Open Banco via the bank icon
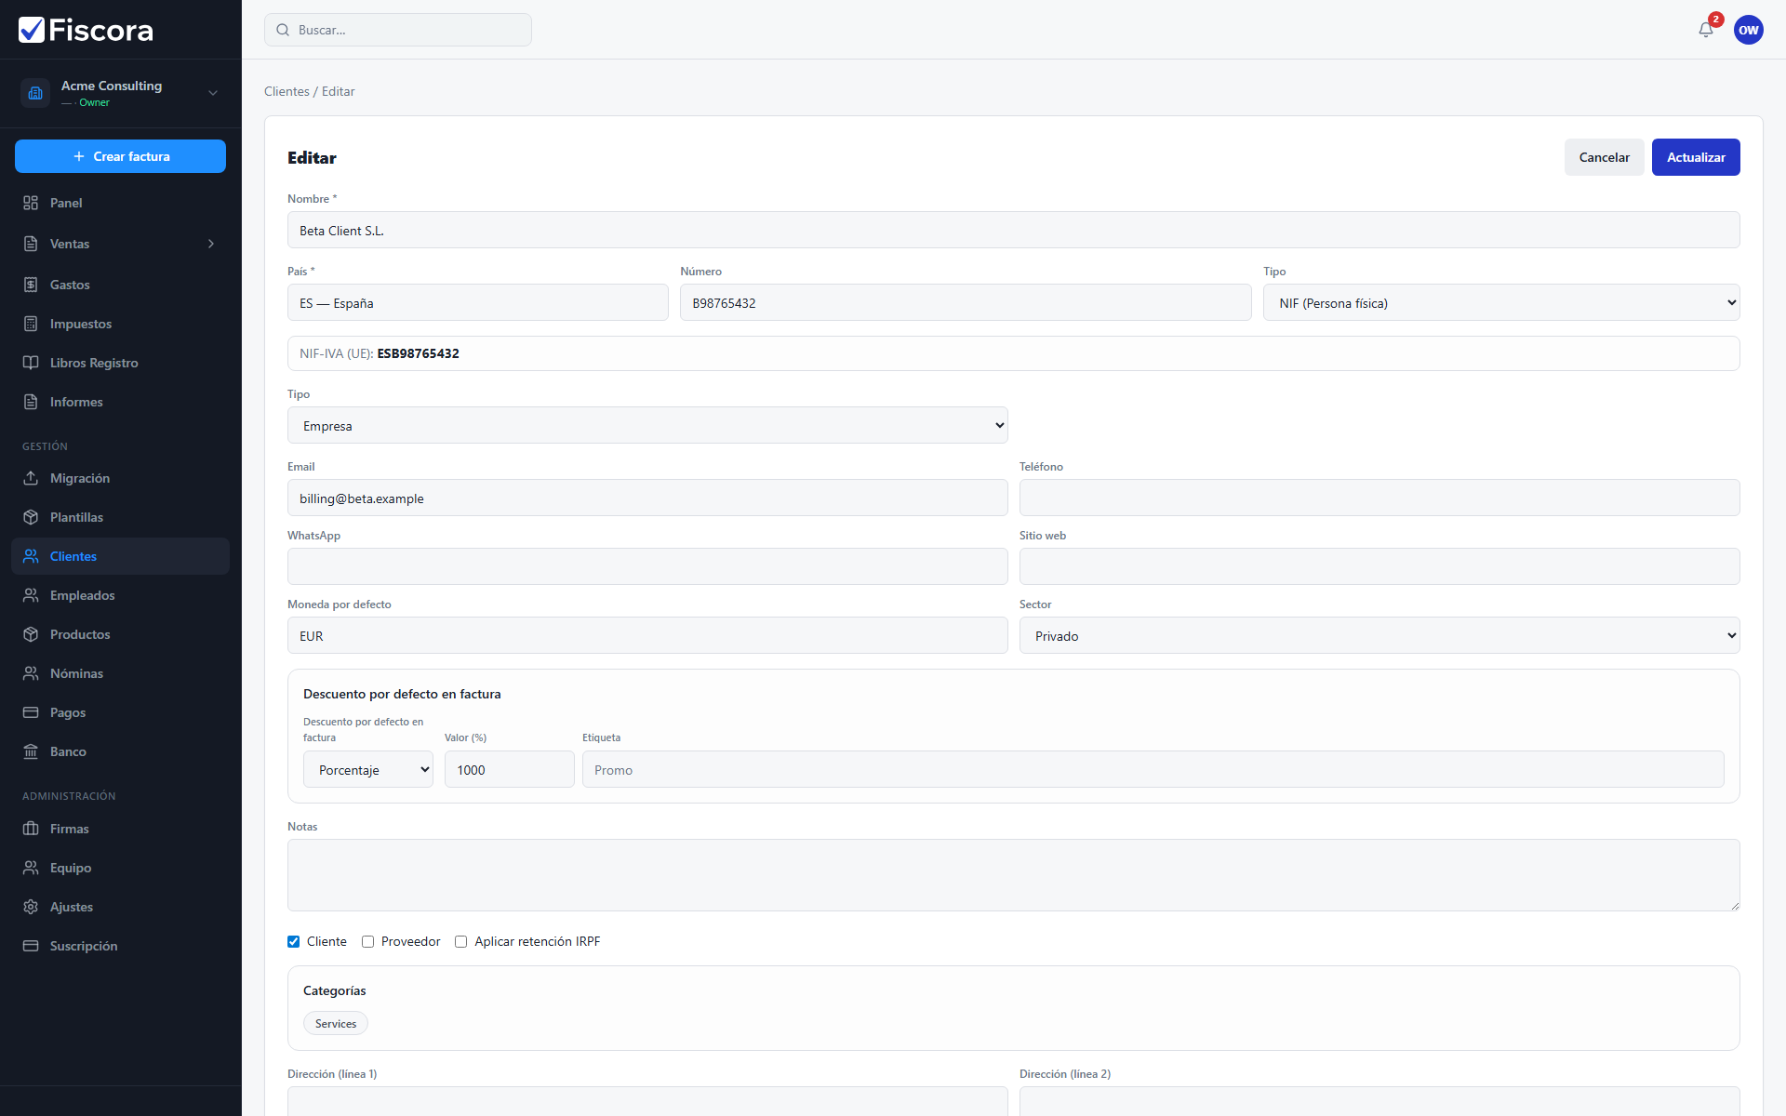Image resolution: width=1786 pixels, height=1116 pixels. point(31,751)
